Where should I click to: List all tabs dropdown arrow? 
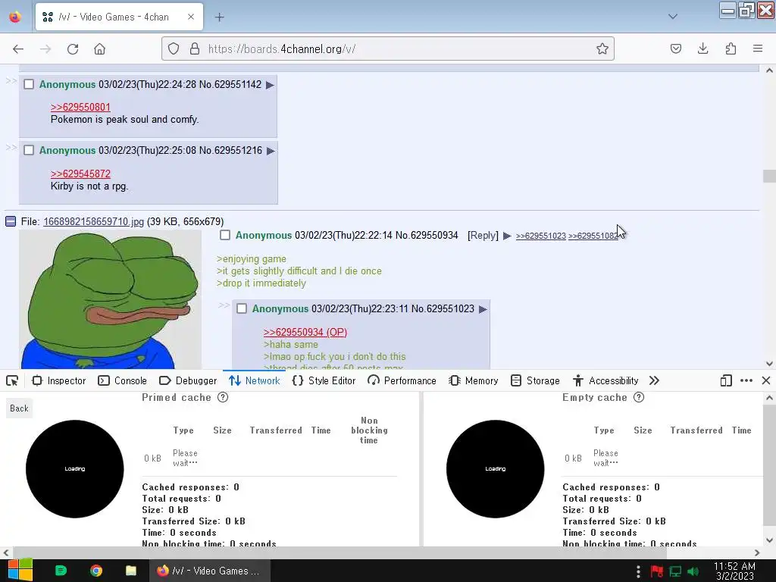pyautogui.click(x=672, y=17)
